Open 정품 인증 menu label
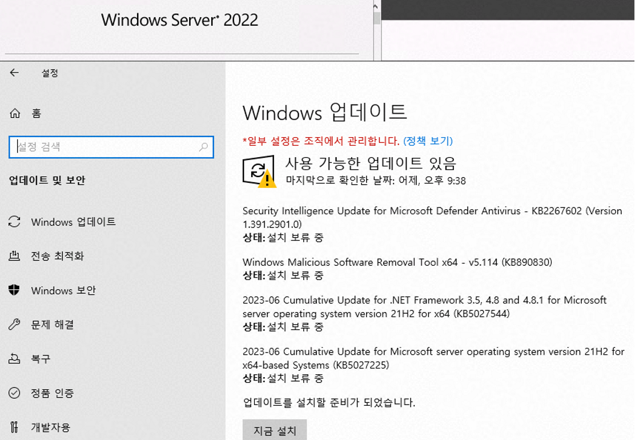 click(x=53, y=393)
